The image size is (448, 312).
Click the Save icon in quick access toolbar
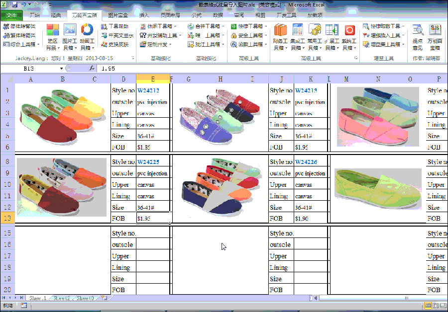pyautogui.click(x=15, y=4)
